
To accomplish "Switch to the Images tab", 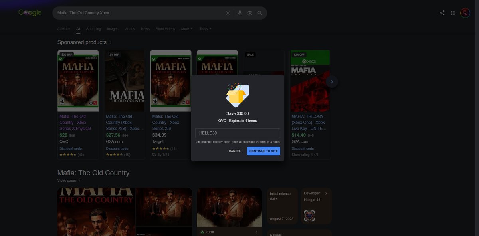I will pos(113,29).
